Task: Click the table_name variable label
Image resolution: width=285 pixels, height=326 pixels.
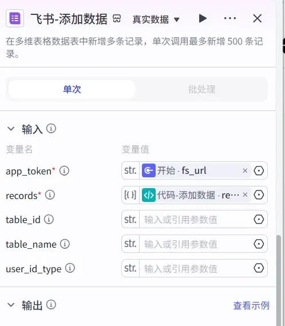Action: point(31,244)
